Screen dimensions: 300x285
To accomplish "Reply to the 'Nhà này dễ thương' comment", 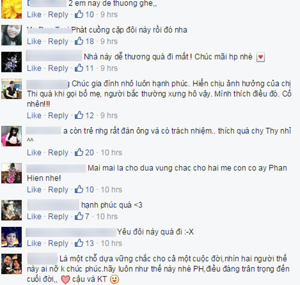I will [58, 68].
